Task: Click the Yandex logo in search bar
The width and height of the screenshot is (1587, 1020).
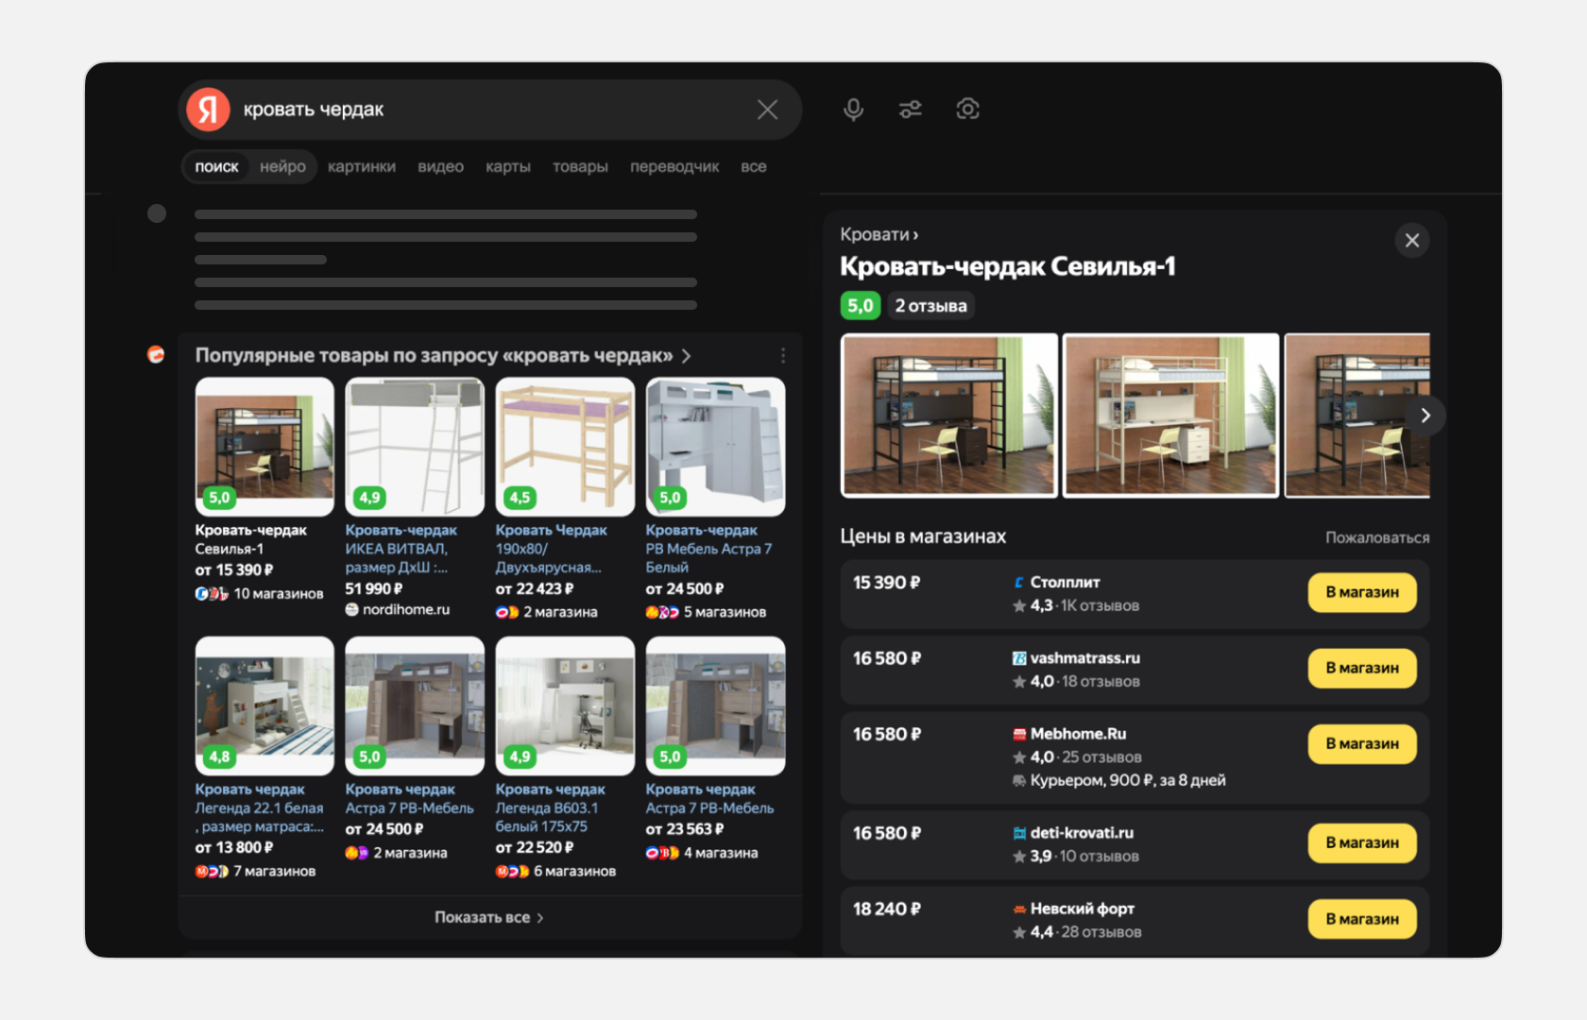Action: (209, 110)
